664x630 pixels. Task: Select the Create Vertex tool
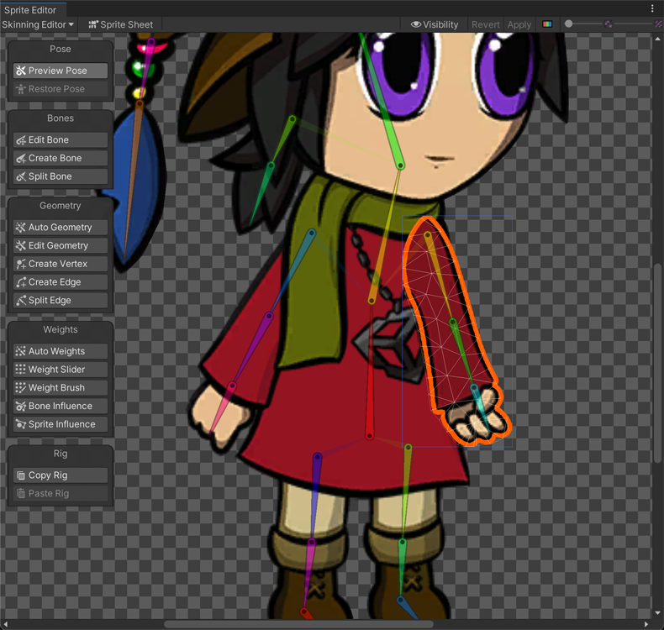(61, 264)
